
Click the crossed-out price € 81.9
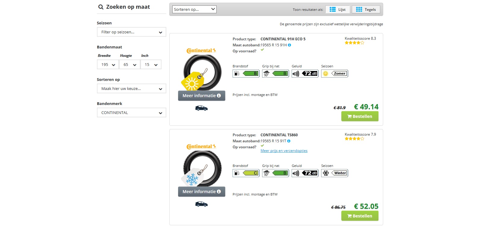pyautogui.click(x=340, y=108)
